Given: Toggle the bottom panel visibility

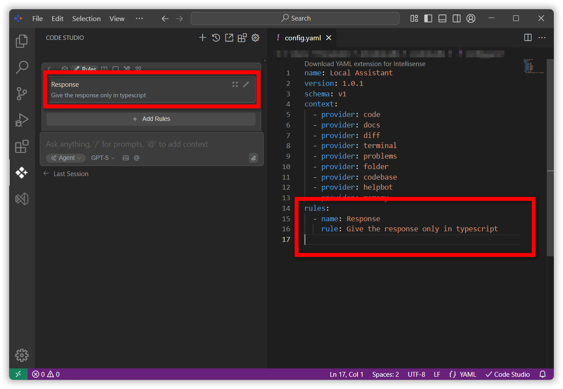Looking at the screenshot, I should coord(442,18).
